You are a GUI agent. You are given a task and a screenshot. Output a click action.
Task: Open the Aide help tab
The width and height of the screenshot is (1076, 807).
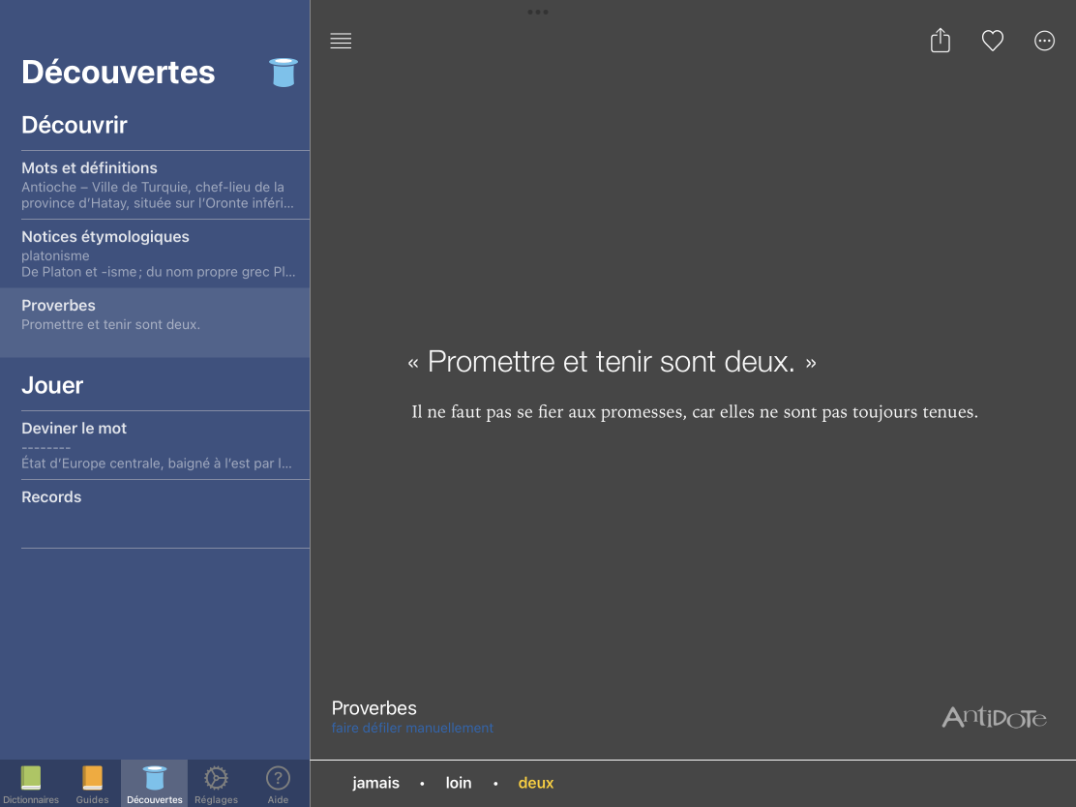pyautogui.click(x=278, y=784)
